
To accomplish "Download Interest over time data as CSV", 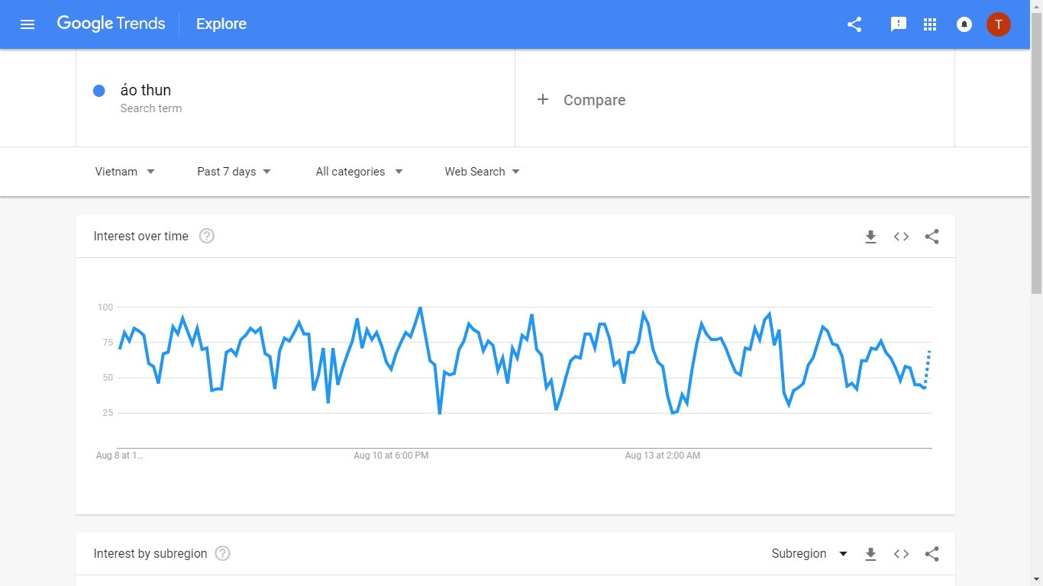I will pyautogui.click(x=870, y=237).
